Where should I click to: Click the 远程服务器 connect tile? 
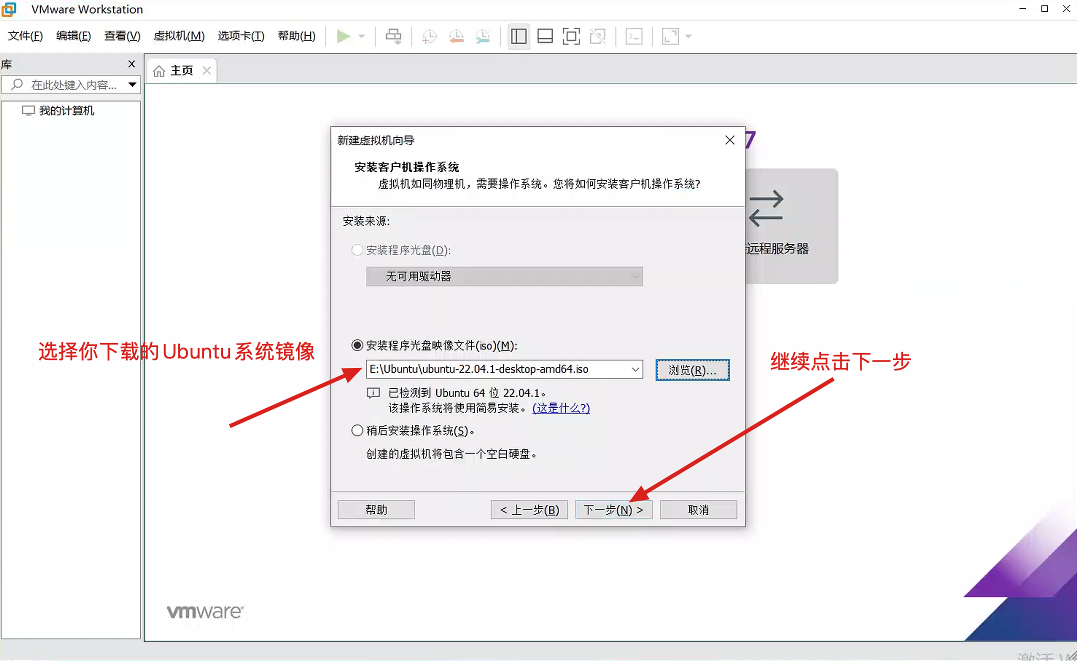791,226
